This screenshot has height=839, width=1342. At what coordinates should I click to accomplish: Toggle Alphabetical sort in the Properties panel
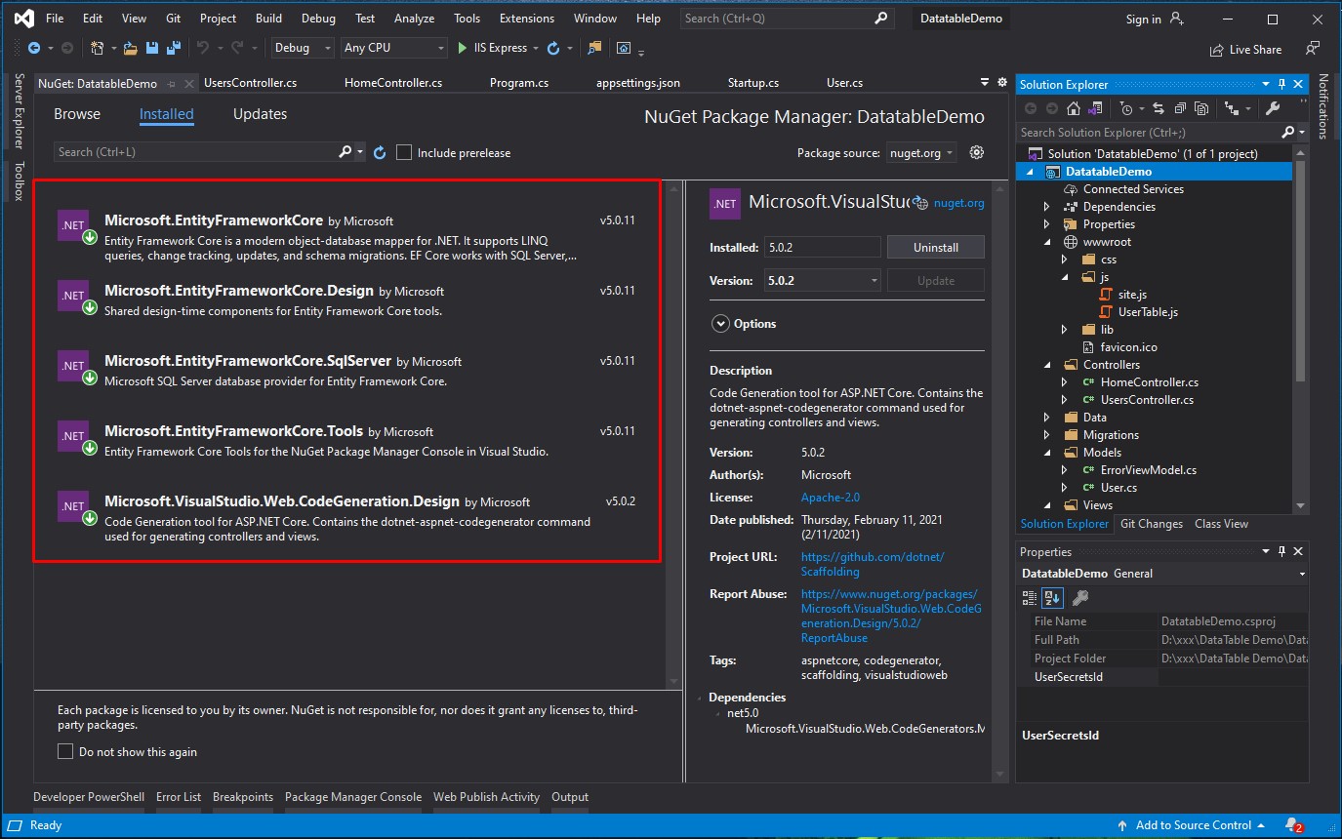[1052, 598]
